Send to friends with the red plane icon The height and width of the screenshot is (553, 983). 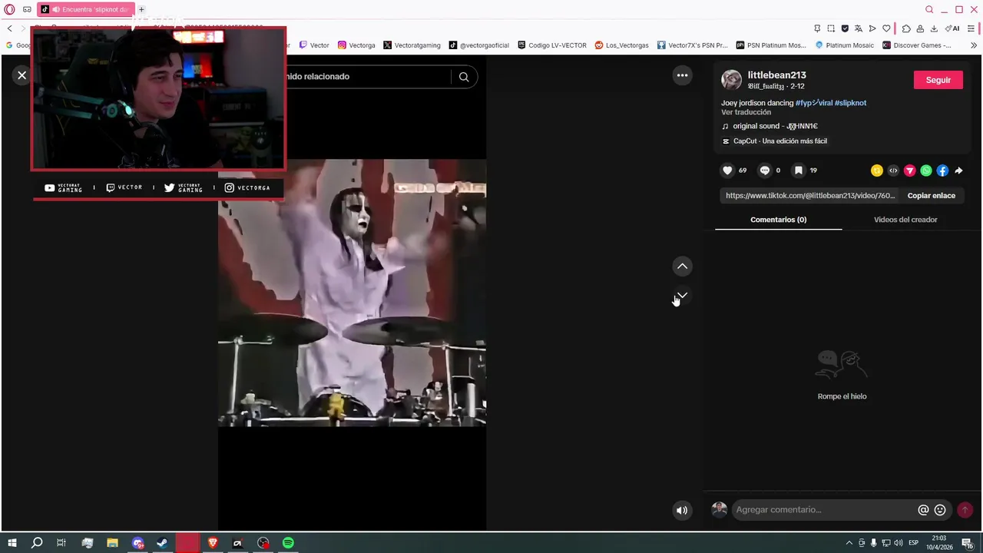click(x=909, y=171)
